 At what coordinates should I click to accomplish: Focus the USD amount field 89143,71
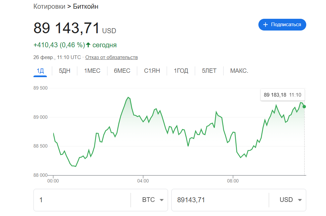219,200
